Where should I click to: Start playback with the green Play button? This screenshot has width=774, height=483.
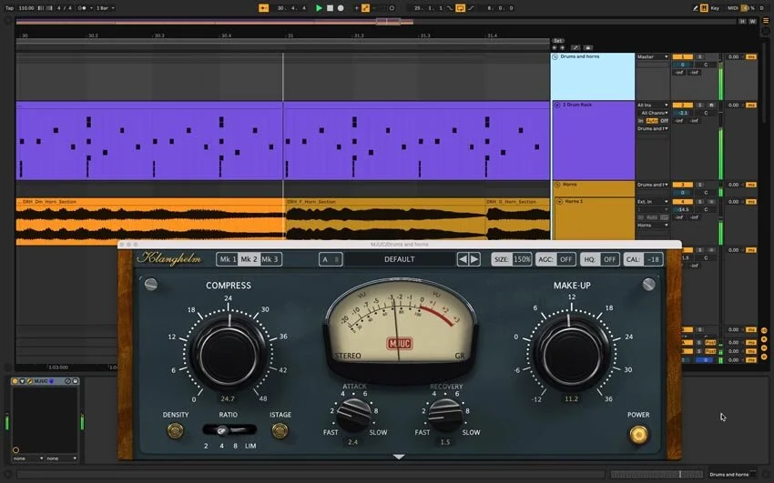pyautogui.click(x=319, y=8)
